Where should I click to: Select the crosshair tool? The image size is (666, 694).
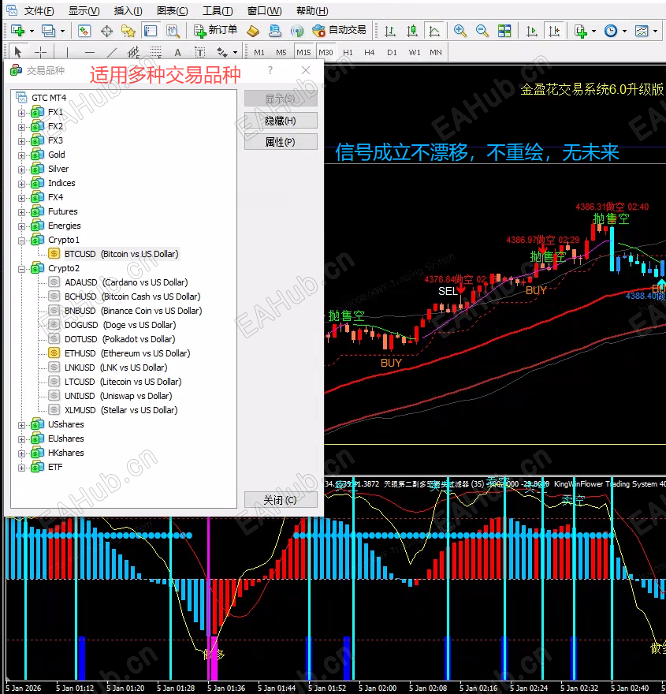pyautogui.click(x=40, y=52)
